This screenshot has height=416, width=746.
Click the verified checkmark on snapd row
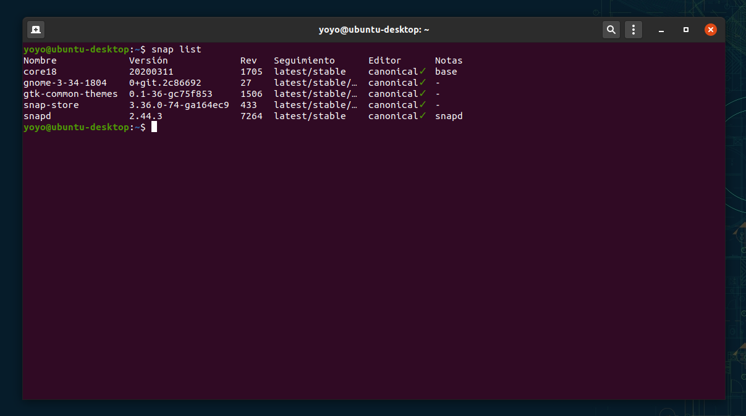(x=423, y=116)
